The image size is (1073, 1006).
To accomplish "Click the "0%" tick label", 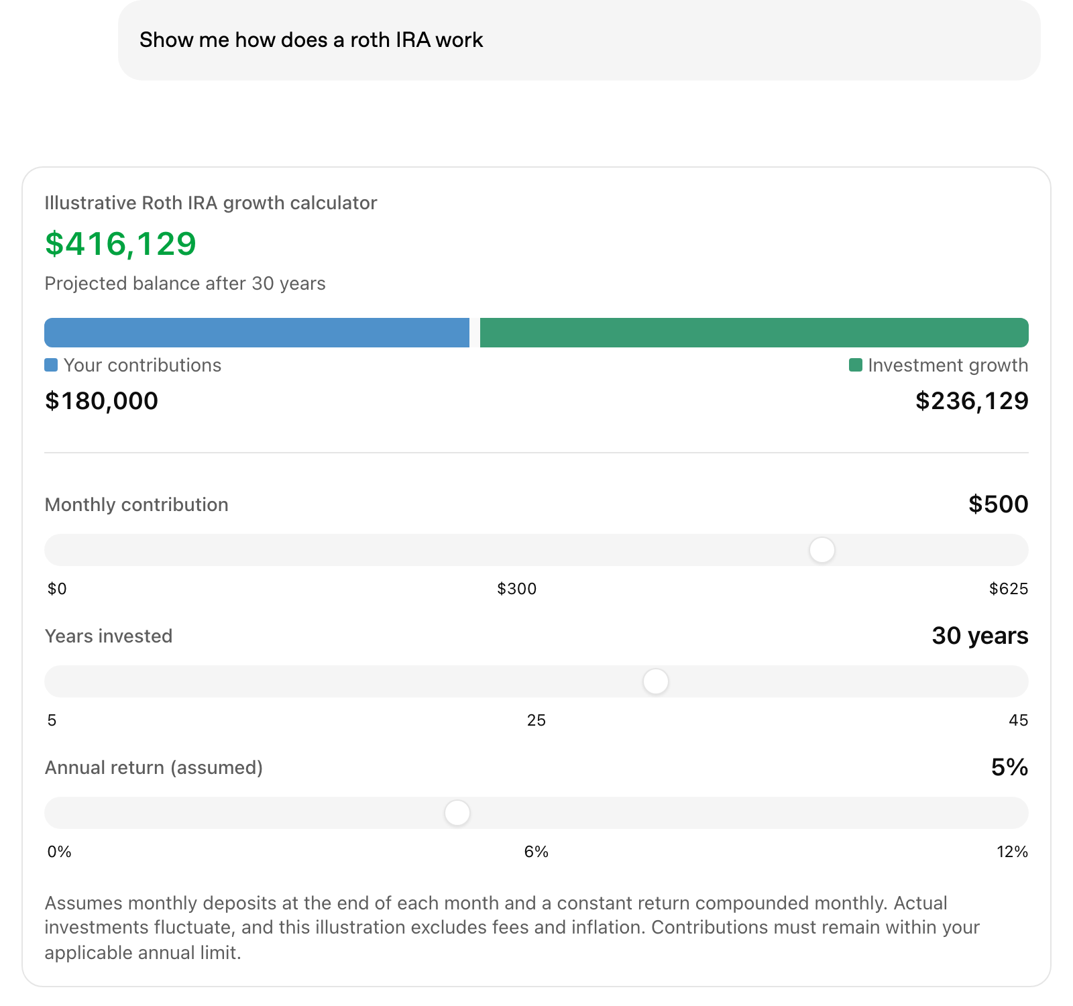I will 60,852.
